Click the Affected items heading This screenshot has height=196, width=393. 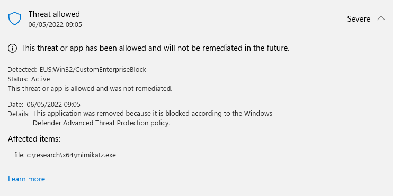point(34,139)
